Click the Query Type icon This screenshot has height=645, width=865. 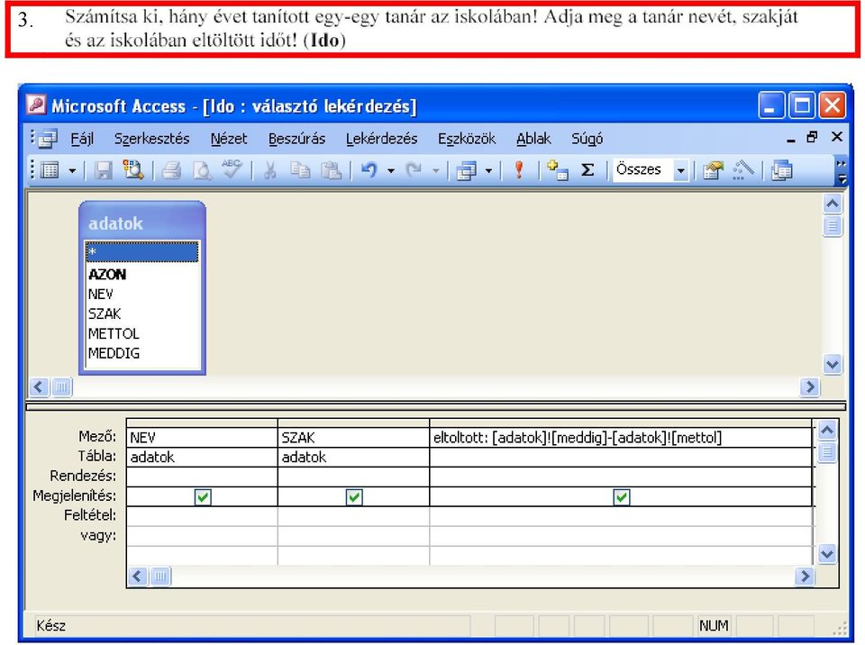click(467, 170)
